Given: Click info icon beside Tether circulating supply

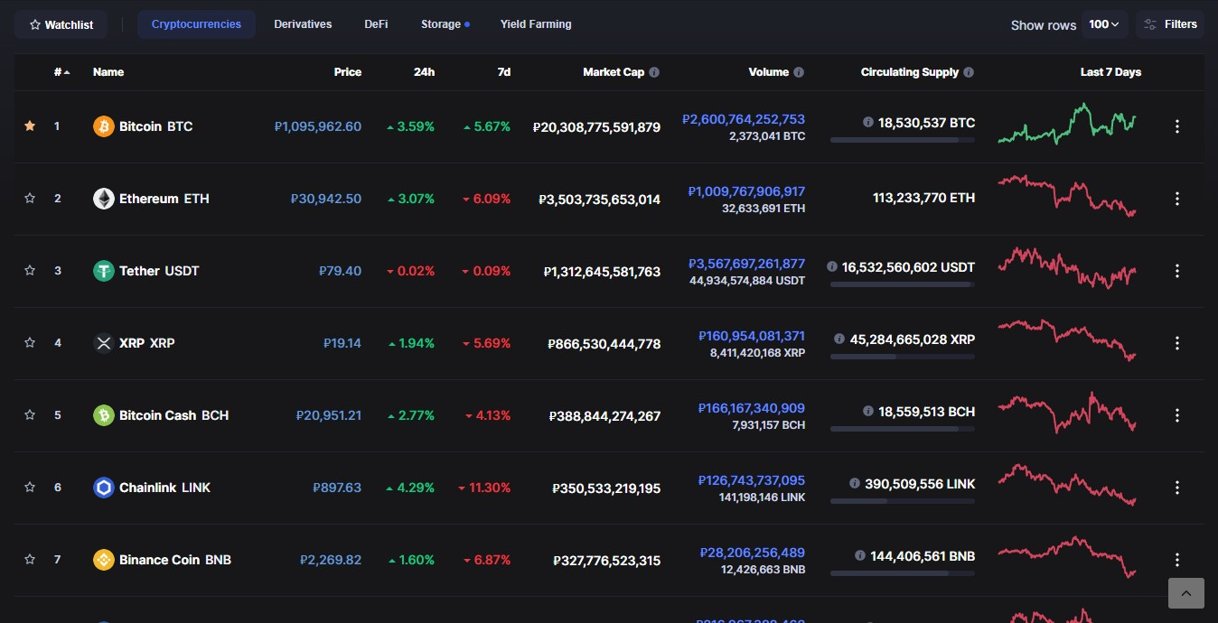Looking at the screenshot, I should pos(832,266).
